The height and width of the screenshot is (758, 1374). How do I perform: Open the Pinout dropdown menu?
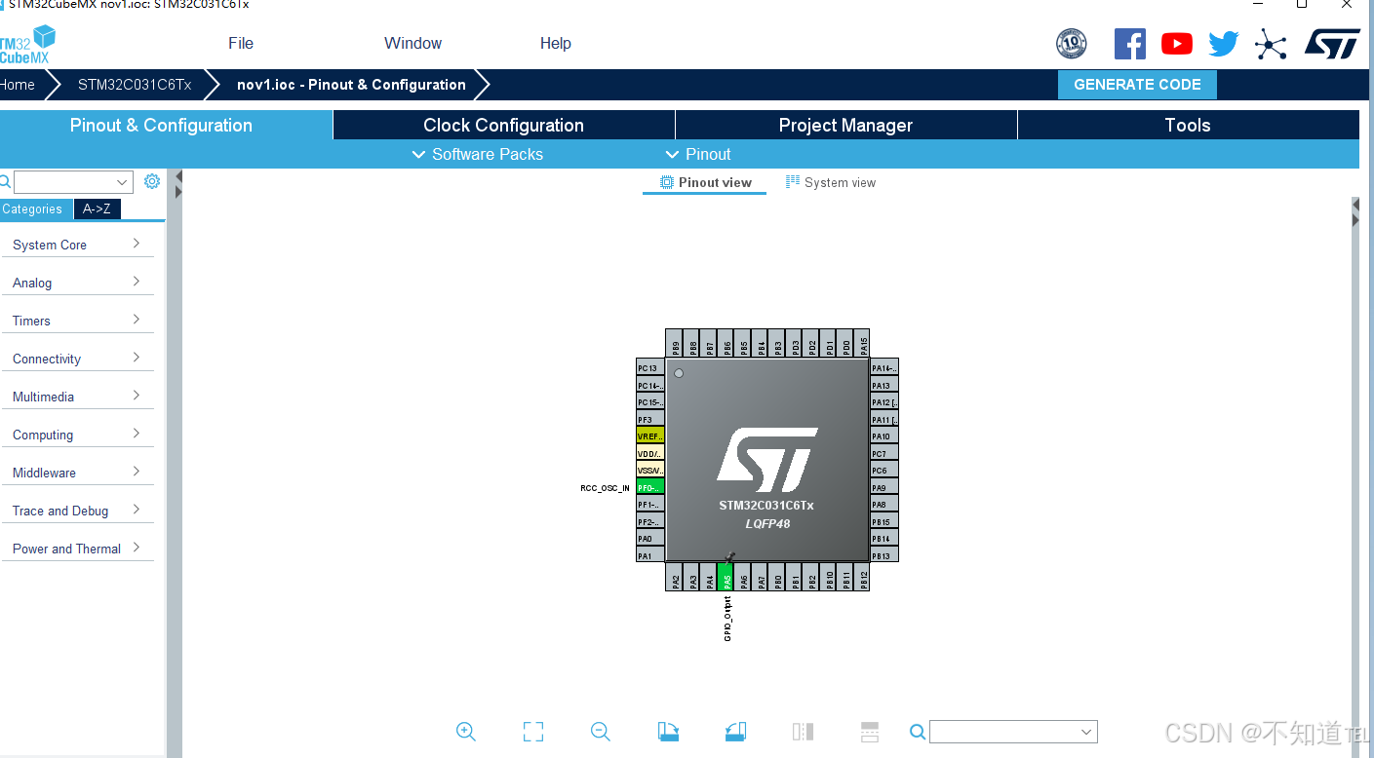click(698, 154)
